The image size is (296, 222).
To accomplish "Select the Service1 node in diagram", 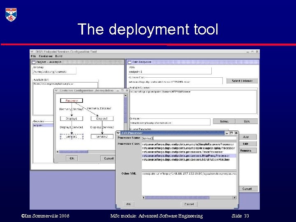I will coord(72,136).
